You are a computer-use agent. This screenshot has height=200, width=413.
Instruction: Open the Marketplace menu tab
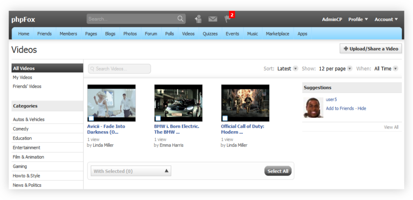tap(277, 34)
